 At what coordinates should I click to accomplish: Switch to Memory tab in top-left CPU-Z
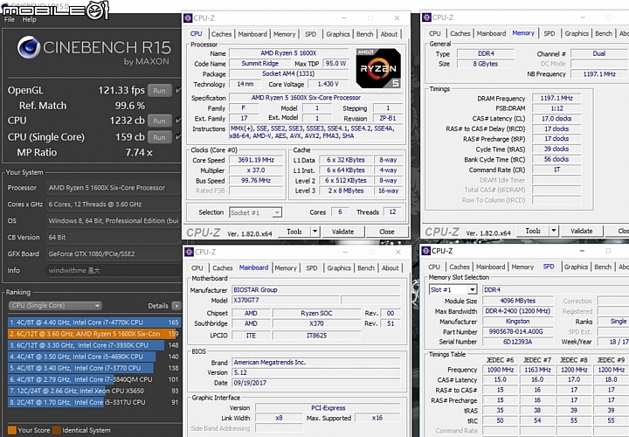point(285,34)
